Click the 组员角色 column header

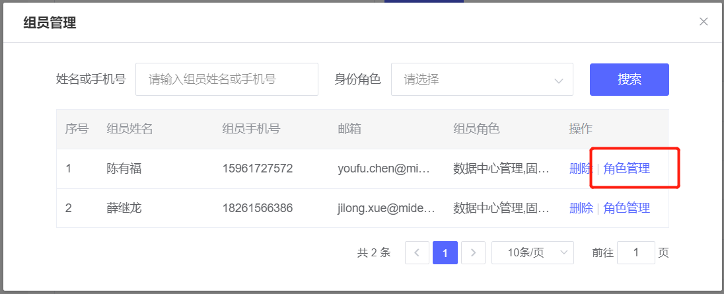pyautogui.click(x=476, y=129)
